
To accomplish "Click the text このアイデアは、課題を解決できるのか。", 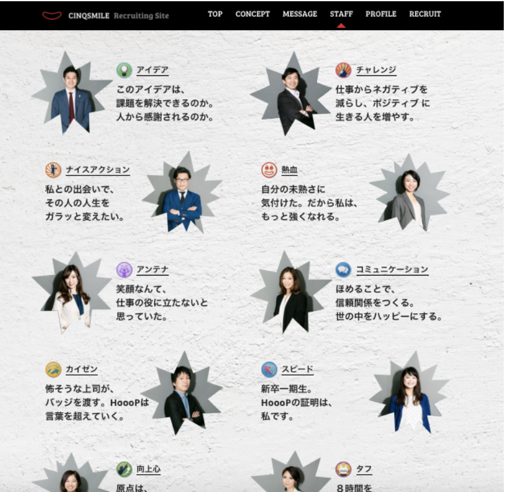I will [165, 96].
